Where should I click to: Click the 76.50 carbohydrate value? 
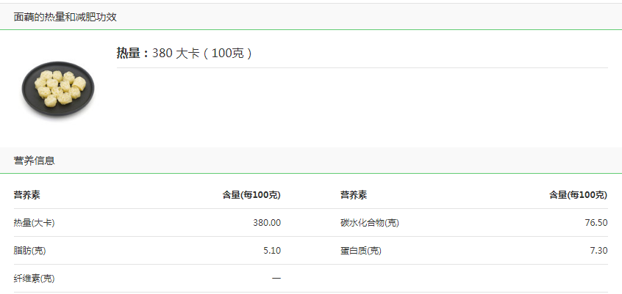click(x=596, y=223)
